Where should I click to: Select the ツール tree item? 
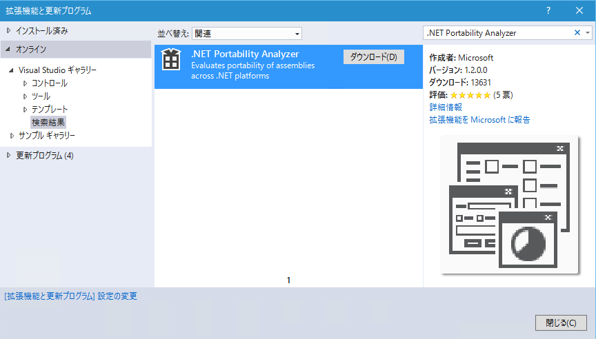tap(41, 96)
